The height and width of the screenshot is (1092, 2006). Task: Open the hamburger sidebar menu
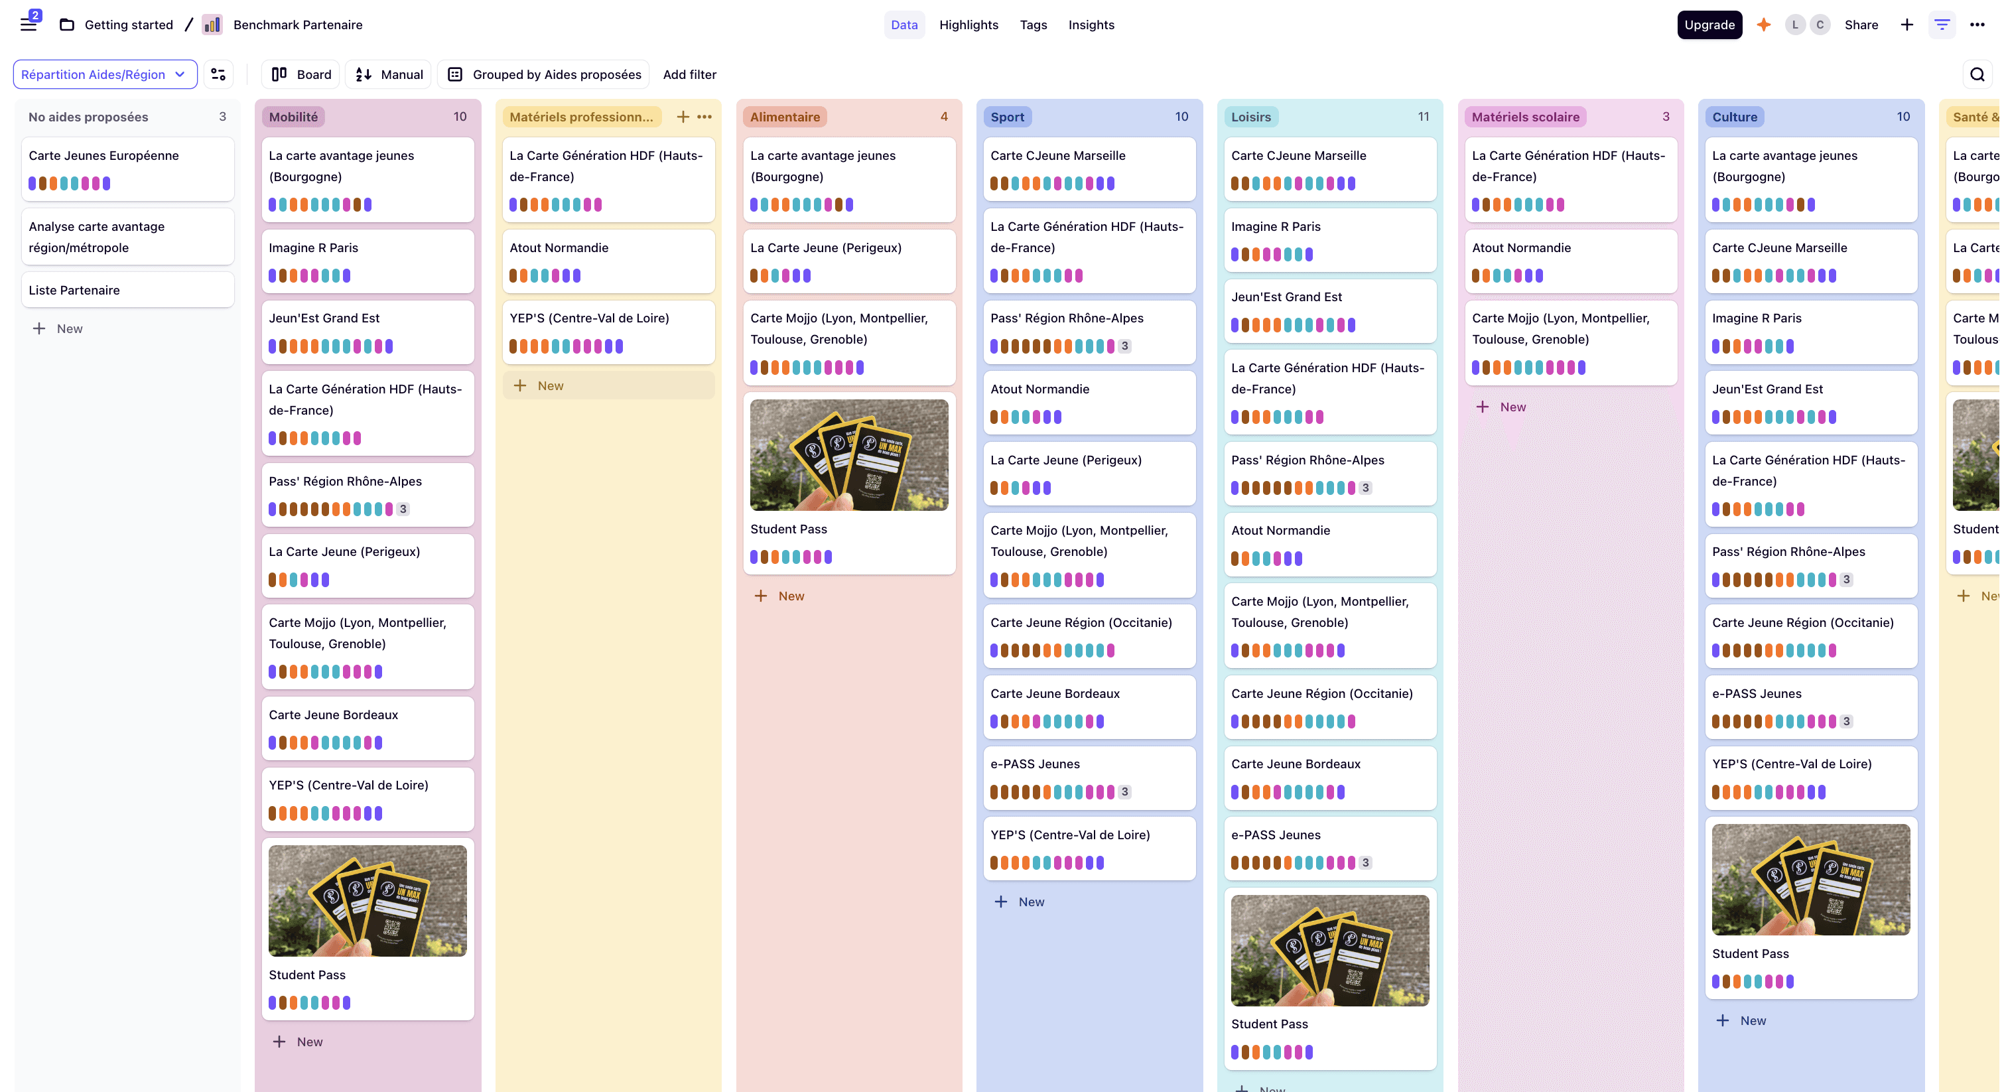pos(29,24)
